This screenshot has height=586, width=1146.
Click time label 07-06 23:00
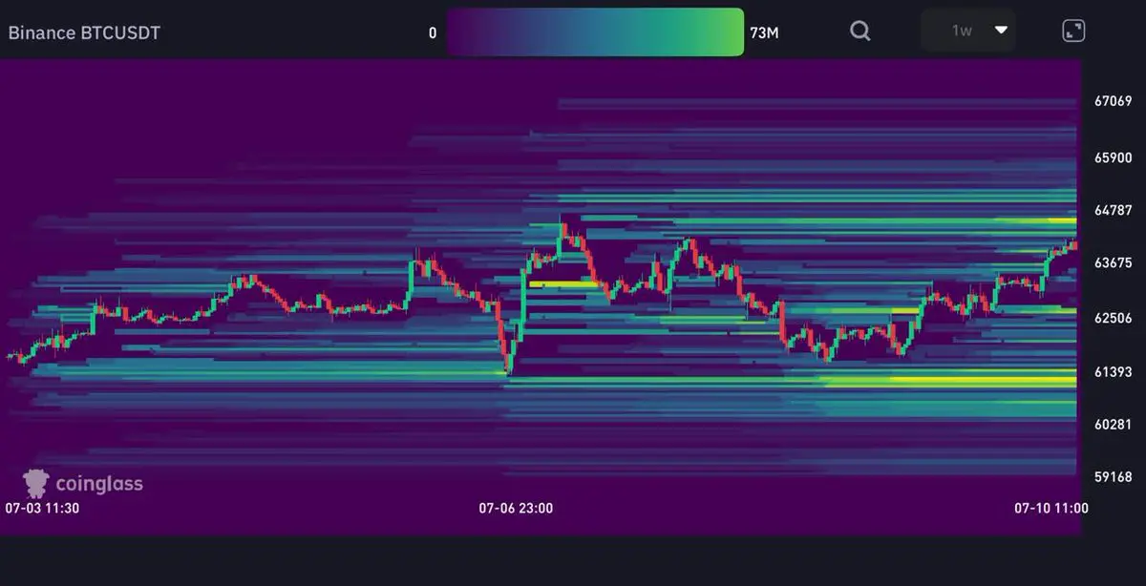516,508
